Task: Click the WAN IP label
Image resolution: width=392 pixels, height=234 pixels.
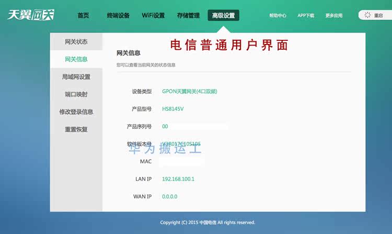Action: (143, 196)
